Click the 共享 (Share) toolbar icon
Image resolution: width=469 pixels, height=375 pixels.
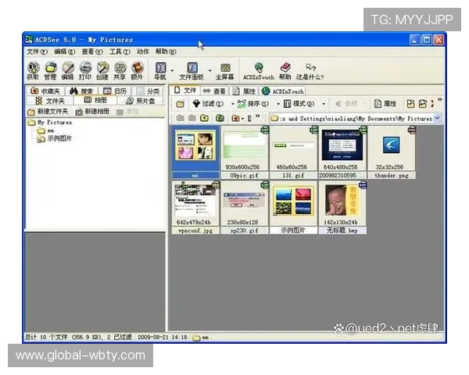pos(120,71)
